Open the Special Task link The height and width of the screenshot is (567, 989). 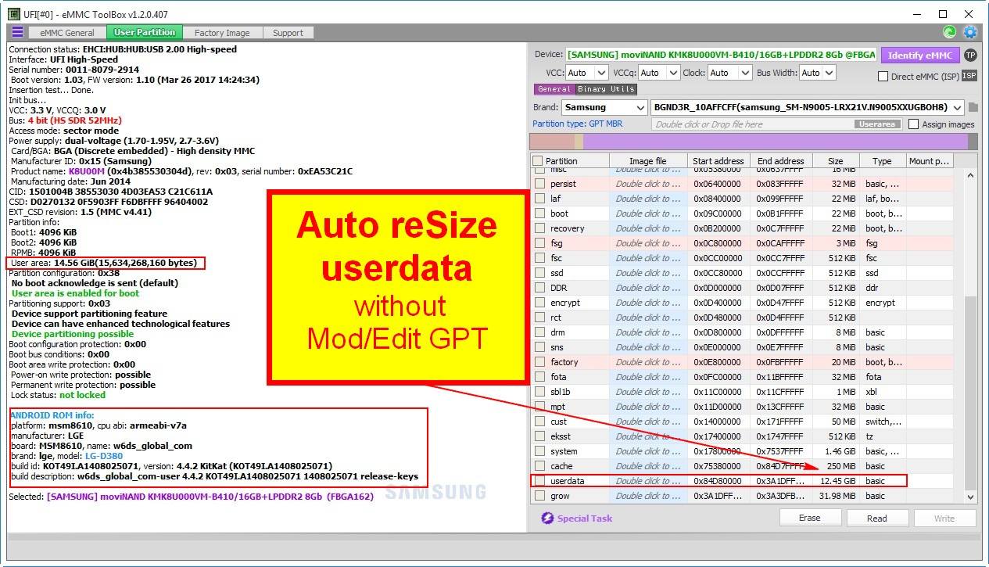(584, 519)
